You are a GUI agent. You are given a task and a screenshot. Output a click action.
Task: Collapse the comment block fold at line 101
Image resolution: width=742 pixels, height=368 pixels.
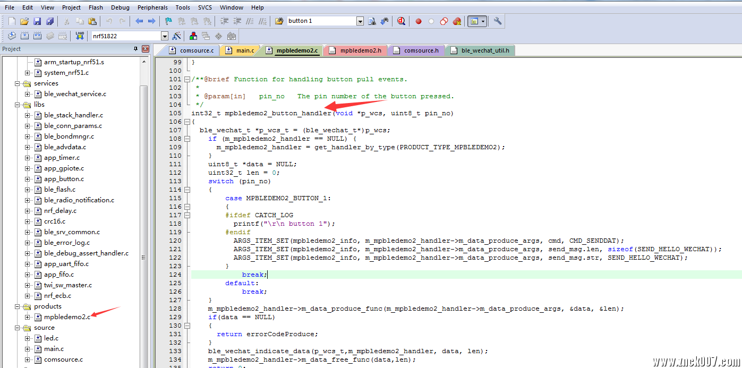click(187, 79)
